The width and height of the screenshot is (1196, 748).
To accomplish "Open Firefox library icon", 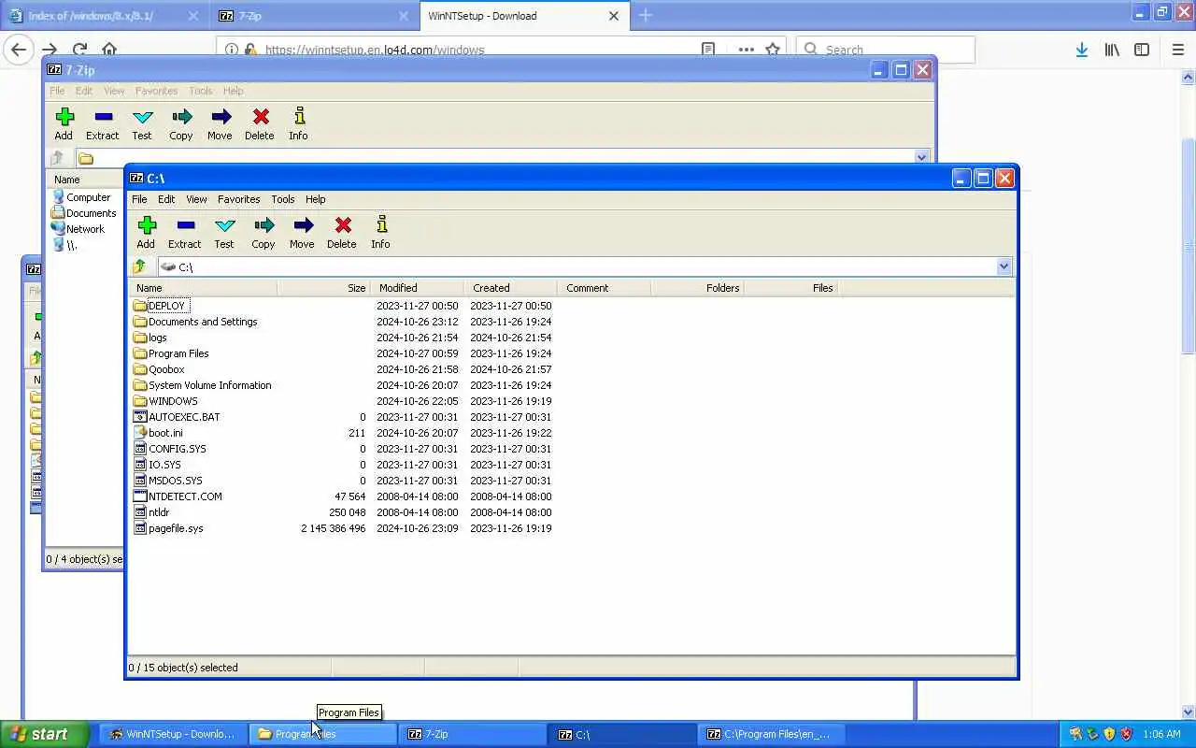I will coord(1112,50).
